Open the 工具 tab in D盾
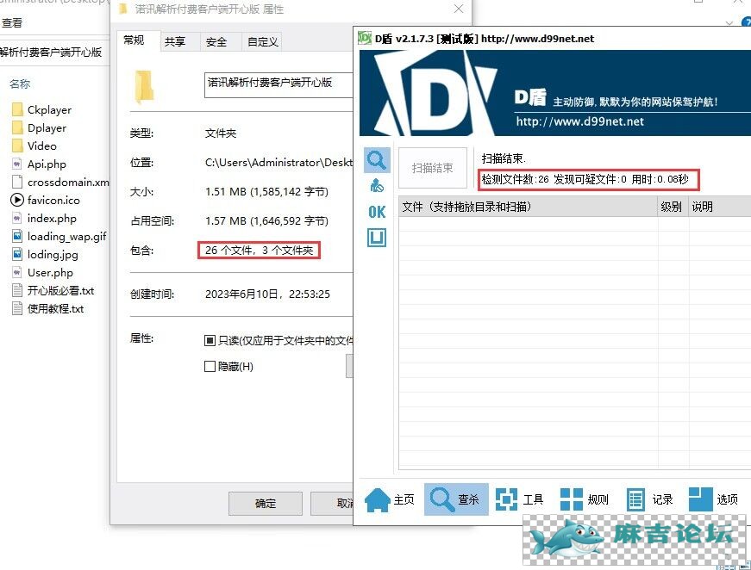 (520, 499)
